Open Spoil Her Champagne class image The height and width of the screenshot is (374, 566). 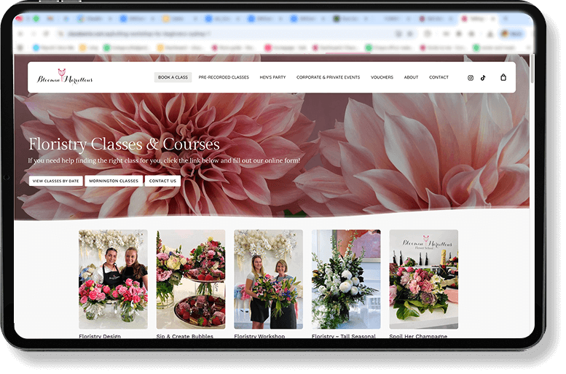point(423,279)
